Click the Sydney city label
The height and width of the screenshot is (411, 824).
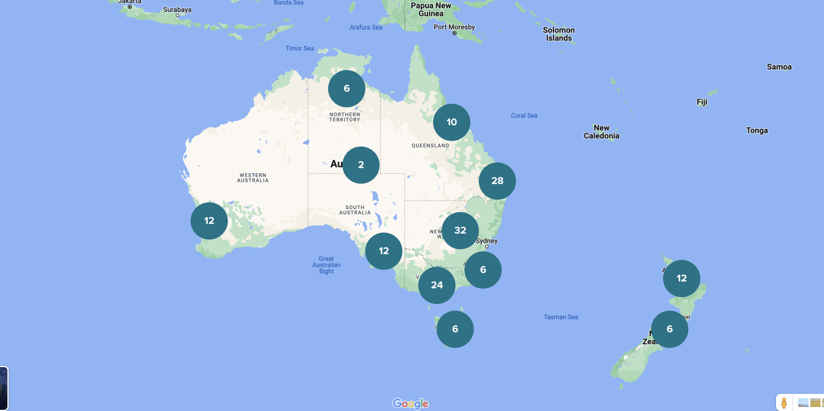pos(487,241)
